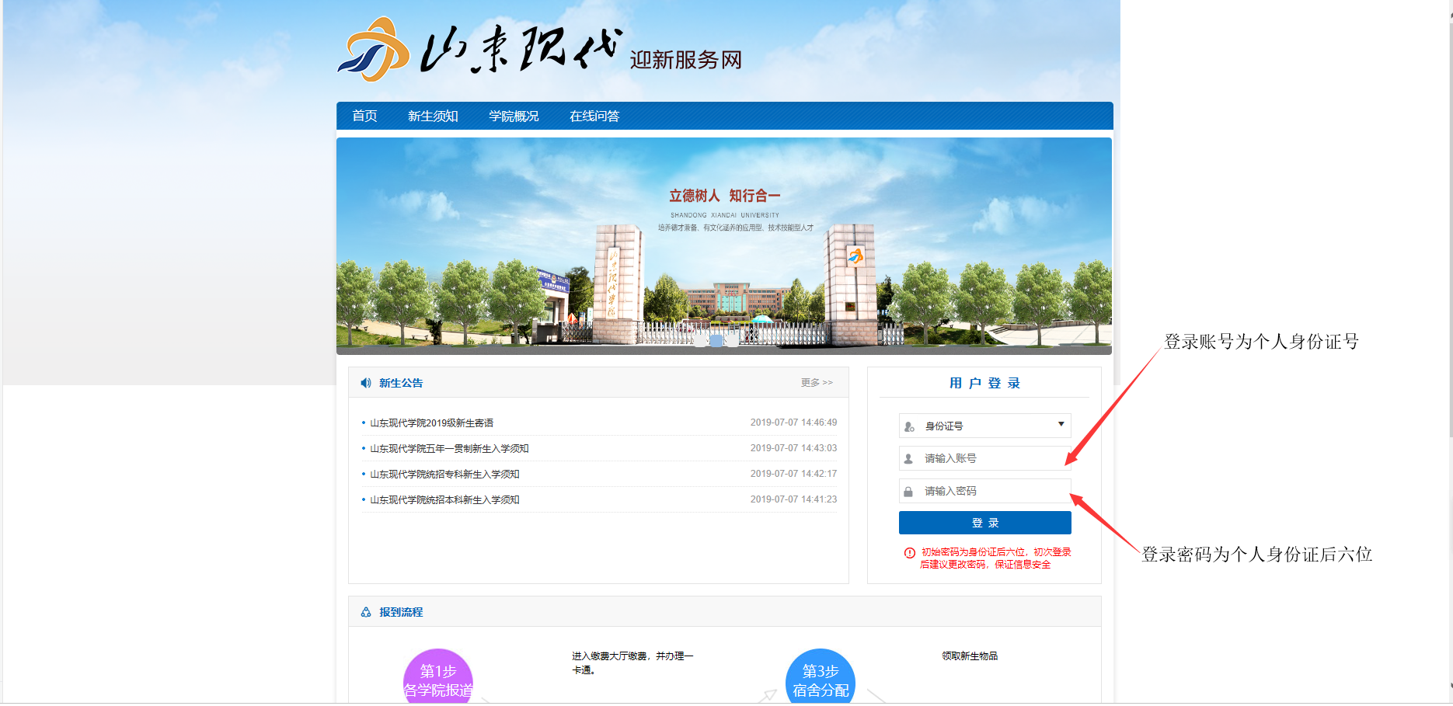This screenshot has width=1453, height=706.
Task: Switch banner to the first slide dot
Action: 701,340
